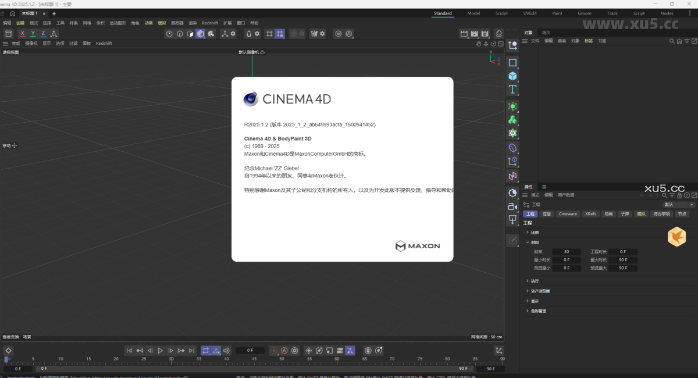Select the Camera icon in the right toolbar
This screenshot has height=378, width=698.
point(512,206)
